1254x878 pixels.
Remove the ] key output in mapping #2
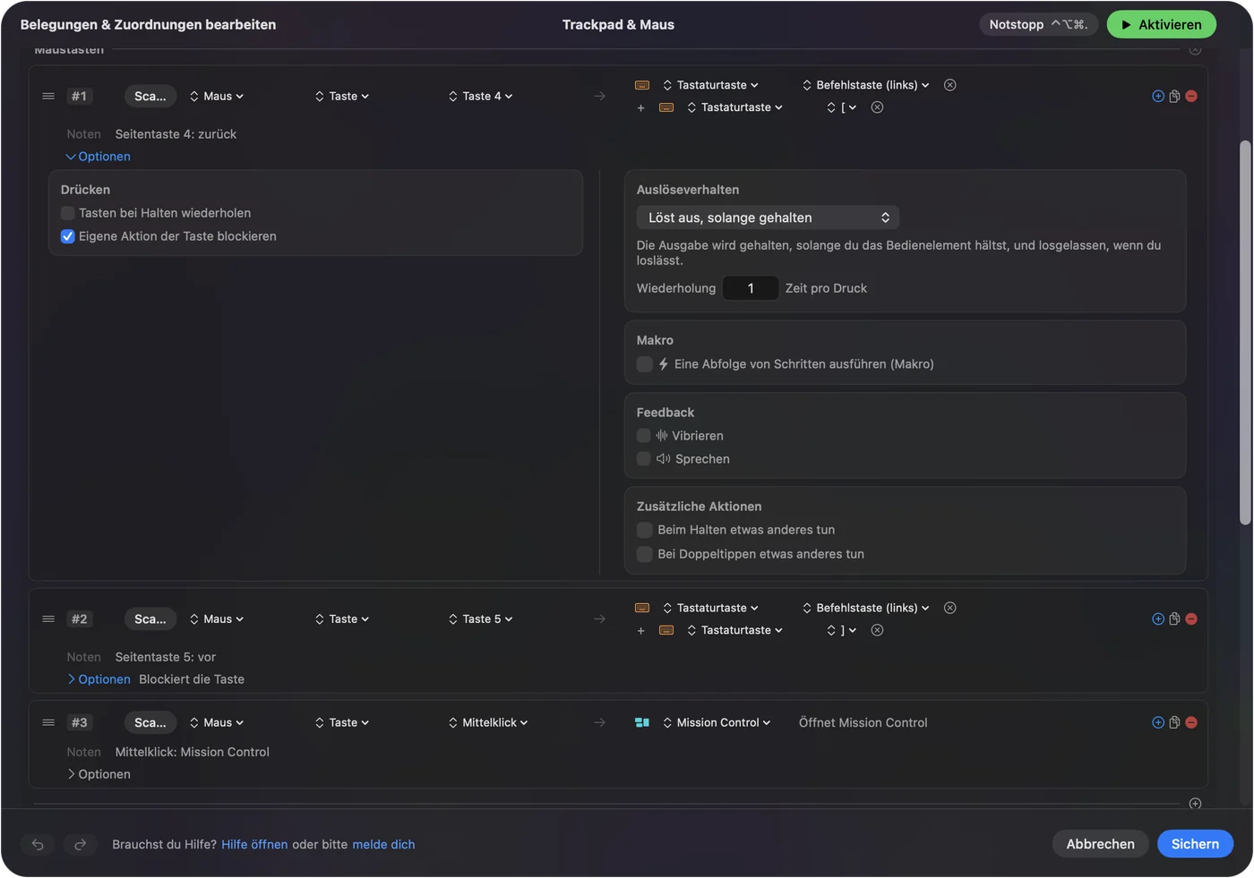tap(878, 630)
